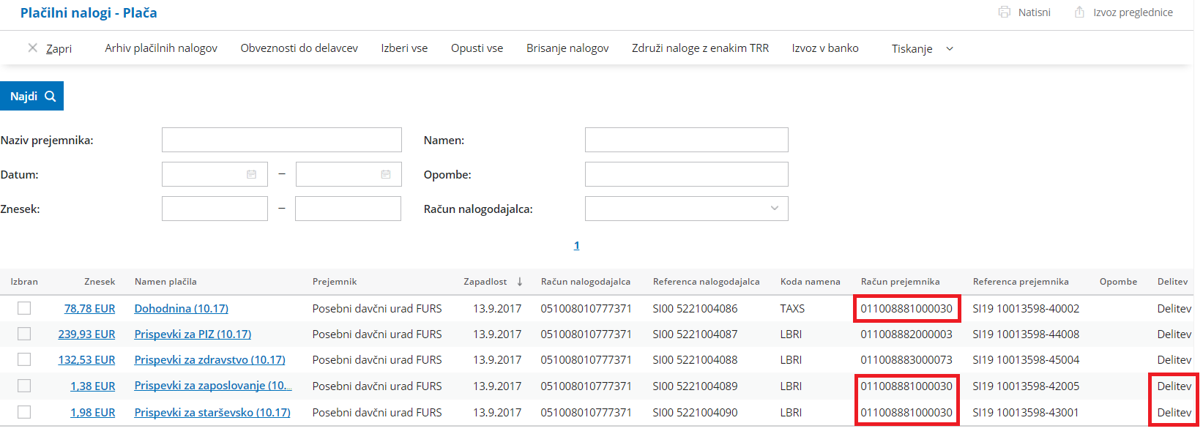Click Delitev in Prispevki za zaposlovanje row
This screenshot has height=434, width=1203.
click(x=1174, y=386)
